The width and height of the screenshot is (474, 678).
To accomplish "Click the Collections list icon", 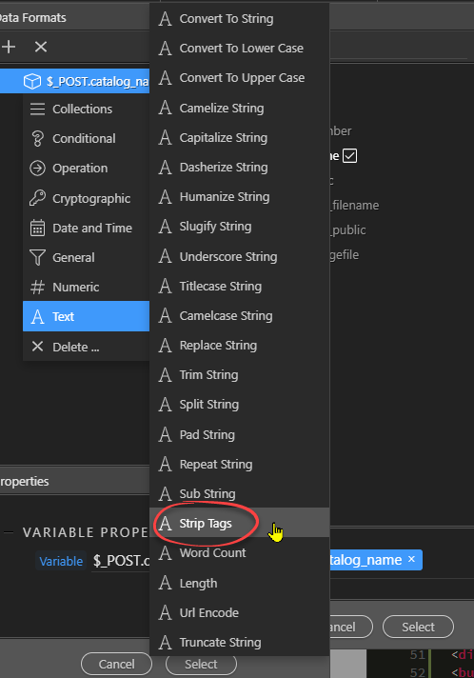I will pos(37,109).
